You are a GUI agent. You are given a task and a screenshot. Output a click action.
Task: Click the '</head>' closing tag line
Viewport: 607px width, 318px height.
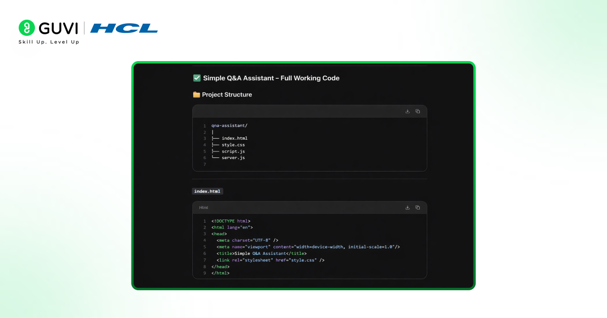tap(221, 267)
